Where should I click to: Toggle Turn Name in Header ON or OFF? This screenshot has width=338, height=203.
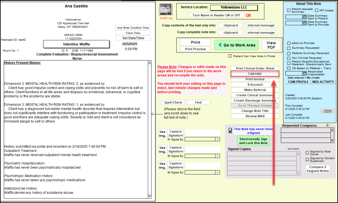[216, 15]
